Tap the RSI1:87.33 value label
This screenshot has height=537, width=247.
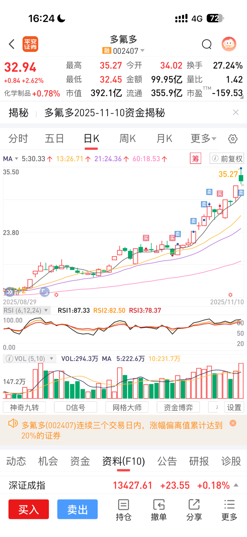pyautogui.click(x=74, y=310)
